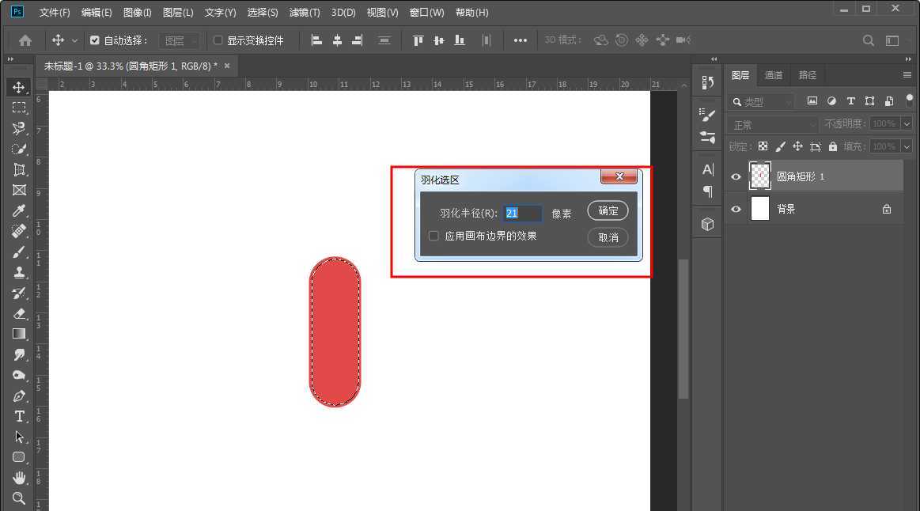The width and height of the screenshot is (920, 511).
Task: Select the Crop tool
Action: pos(18,169)
